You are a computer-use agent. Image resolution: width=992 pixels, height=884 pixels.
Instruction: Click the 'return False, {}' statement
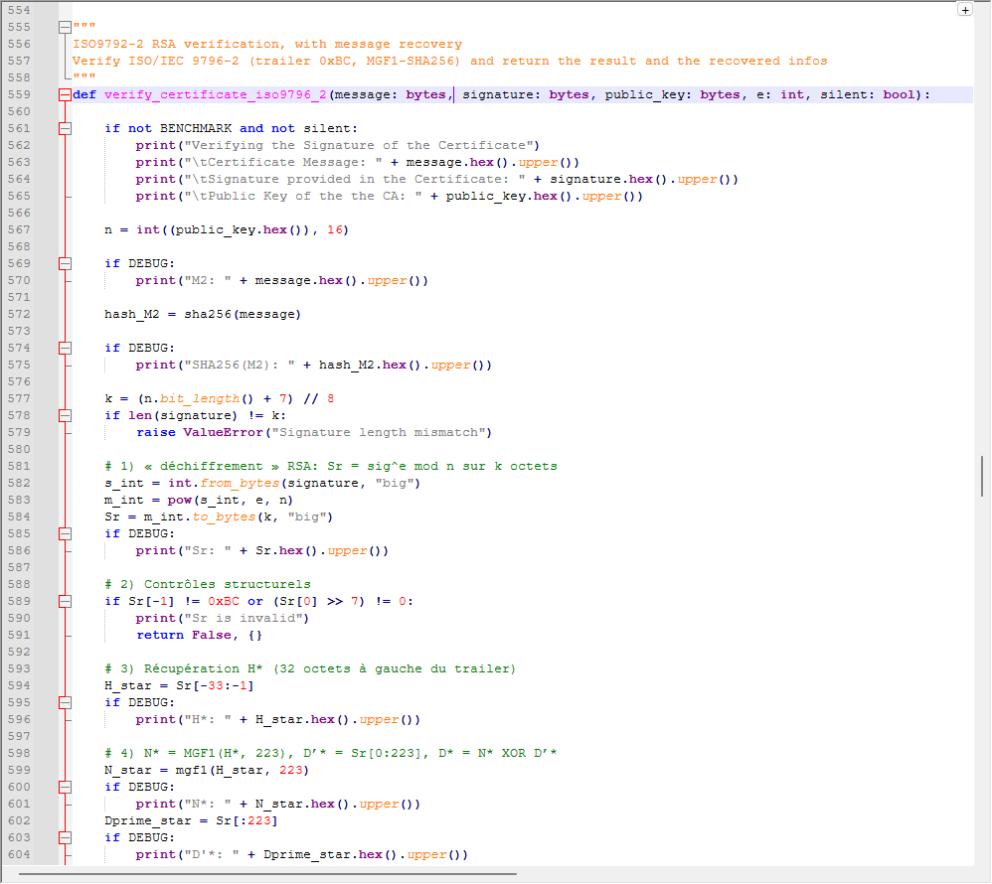(199, 635)
